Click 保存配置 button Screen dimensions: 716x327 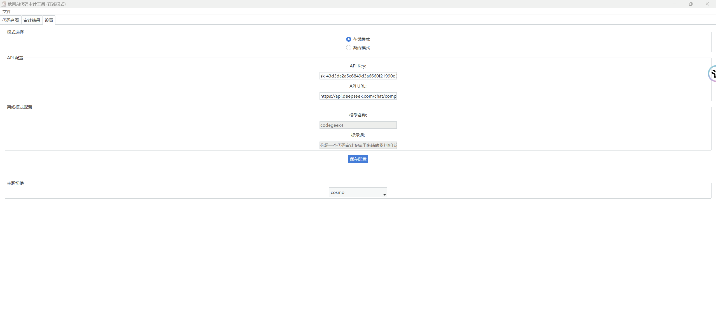pyautogui.click(x=358, y=159)
